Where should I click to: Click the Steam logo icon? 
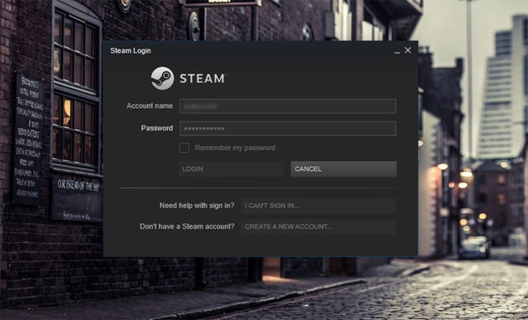(x=162, y=79)
